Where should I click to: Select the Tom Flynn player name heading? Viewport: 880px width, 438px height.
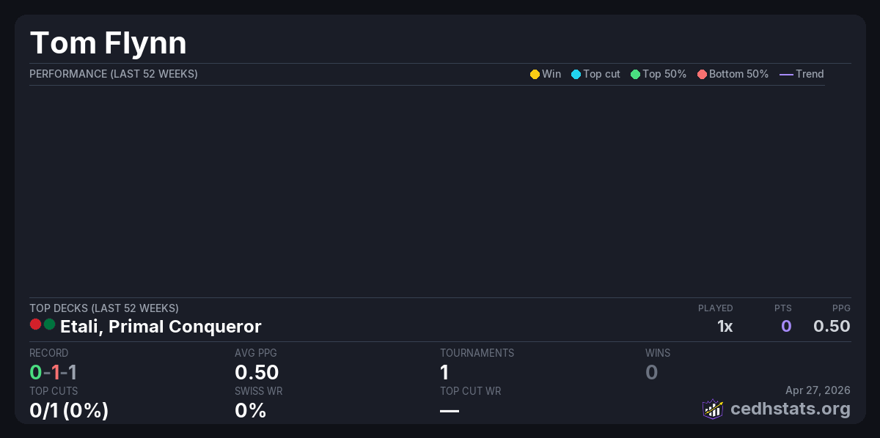pos(108,43)
